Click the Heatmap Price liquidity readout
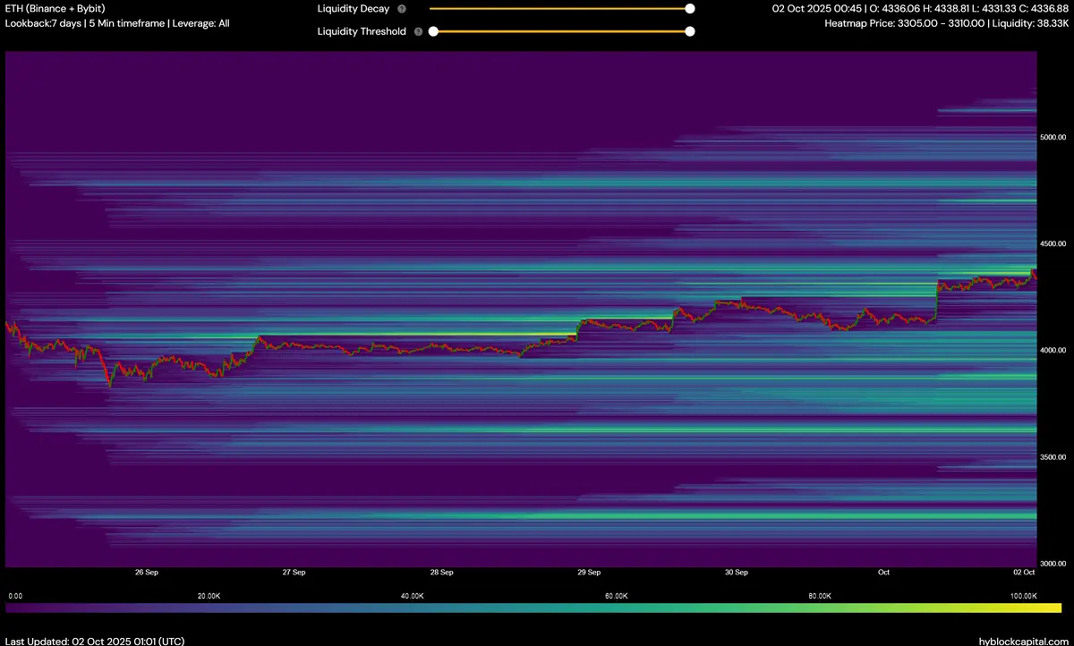 pyautogui.click(x=946, y=23)
